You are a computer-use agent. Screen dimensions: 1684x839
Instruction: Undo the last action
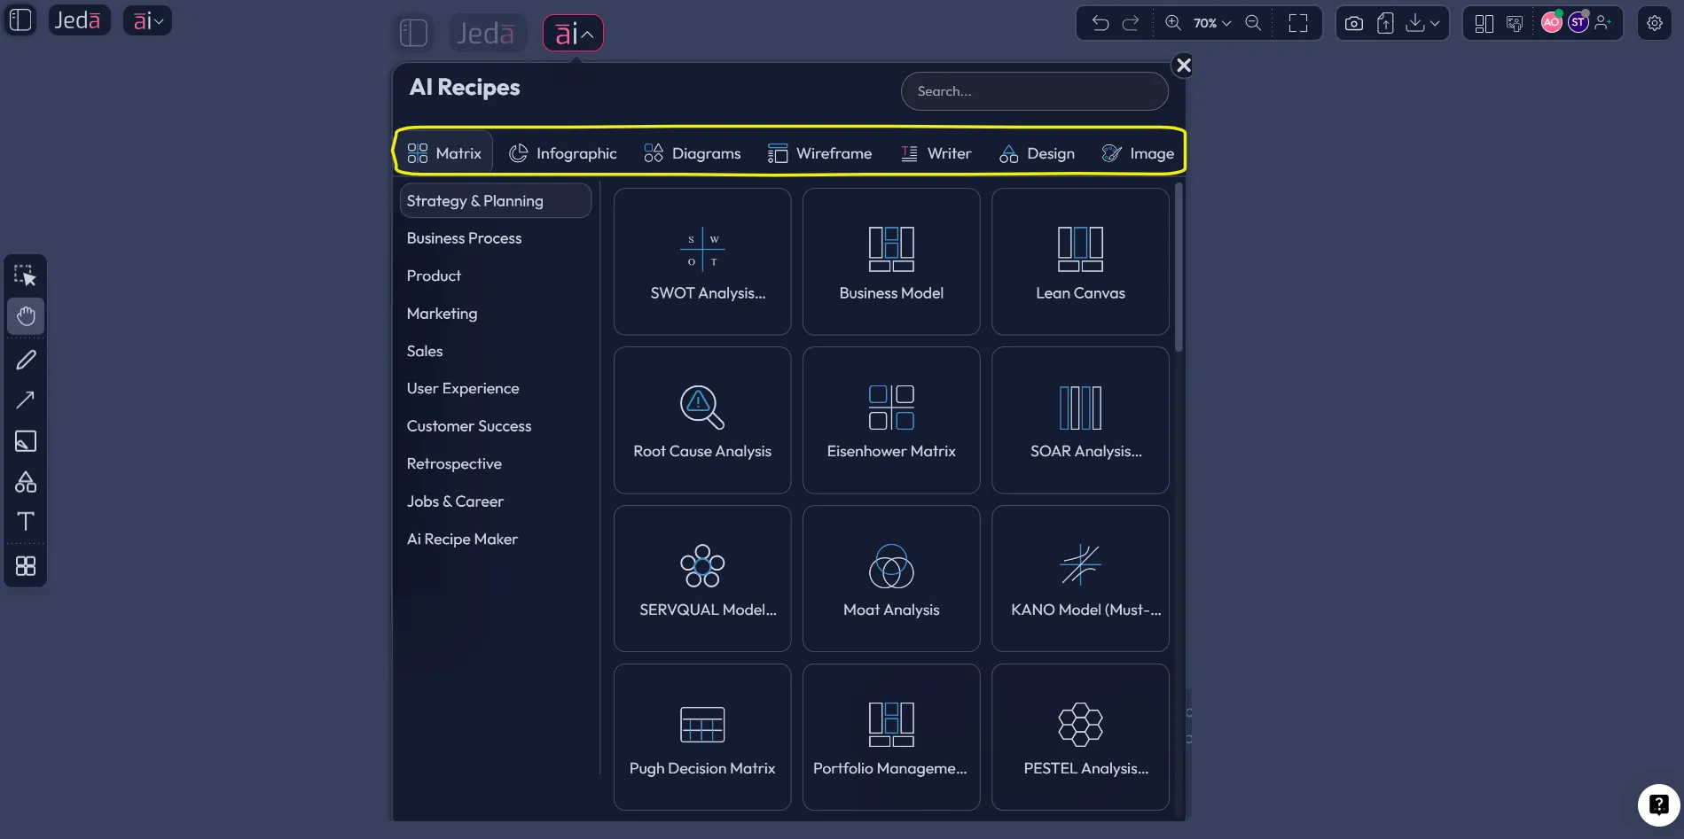[x=1100, y=24]
